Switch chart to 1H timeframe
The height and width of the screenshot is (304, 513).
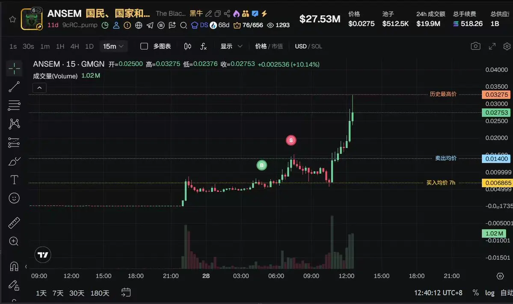(60, 47)
